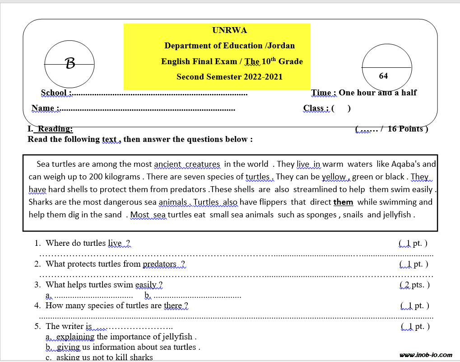Click the '/ 16 Points' score field
Viewport: 460px width, 362px height.
click(391, 129)
